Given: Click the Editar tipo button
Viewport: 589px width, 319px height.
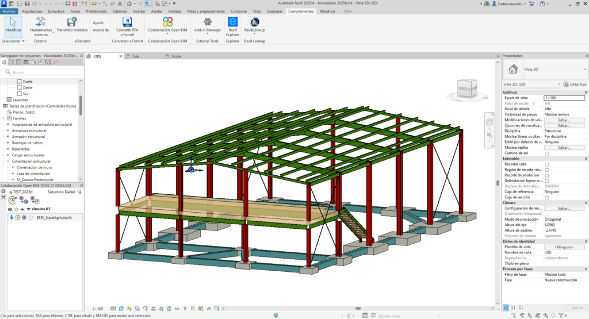Looking at the screenshot, I should (x=575, y=84).
